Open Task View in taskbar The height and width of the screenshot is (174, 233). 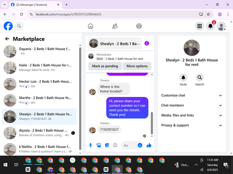16,165
